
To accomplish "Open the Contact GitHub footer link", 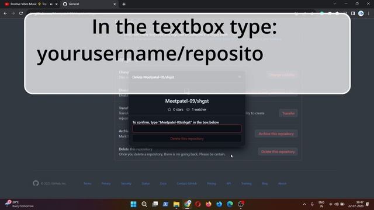I will 187,184.
